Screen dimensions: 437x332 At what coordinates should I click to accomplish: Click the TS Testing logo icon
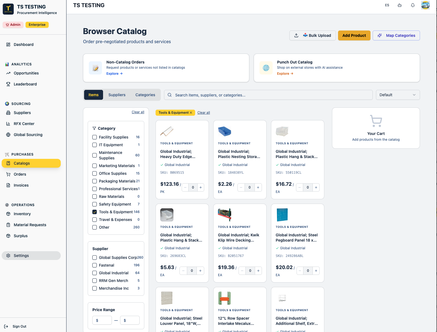click(x=8, y=9)
